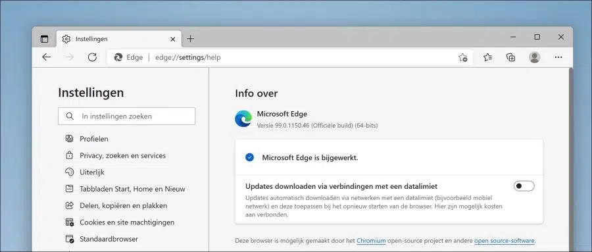
Task: Click the icon beside Tabbladen Start
Action: pyautogui.click(x=70, y=189)
